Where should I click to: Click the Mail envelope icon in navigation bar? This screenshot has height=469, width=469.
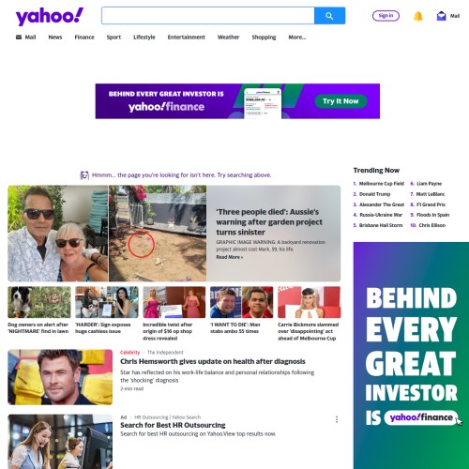click(19, 38)
